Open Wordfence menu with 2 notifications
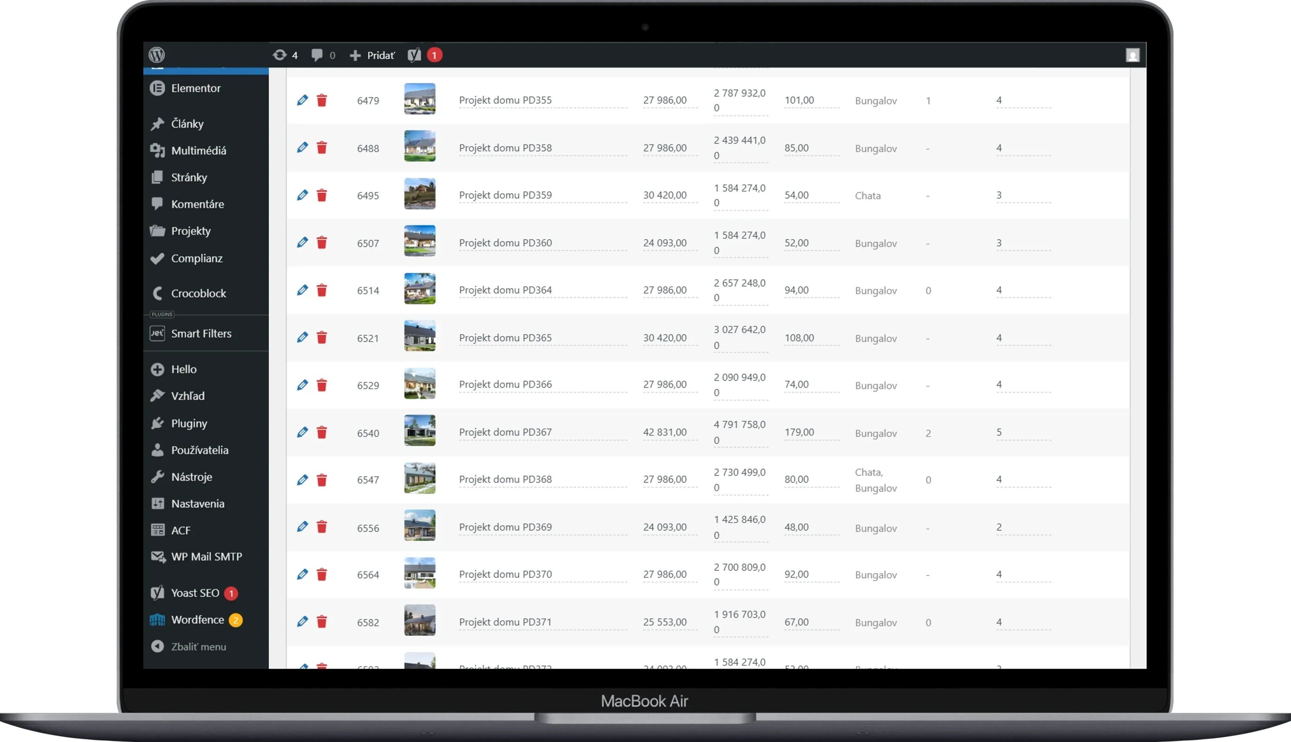Image resolution: width=1291 pixels, height=742 pixels. coord(197,620)
